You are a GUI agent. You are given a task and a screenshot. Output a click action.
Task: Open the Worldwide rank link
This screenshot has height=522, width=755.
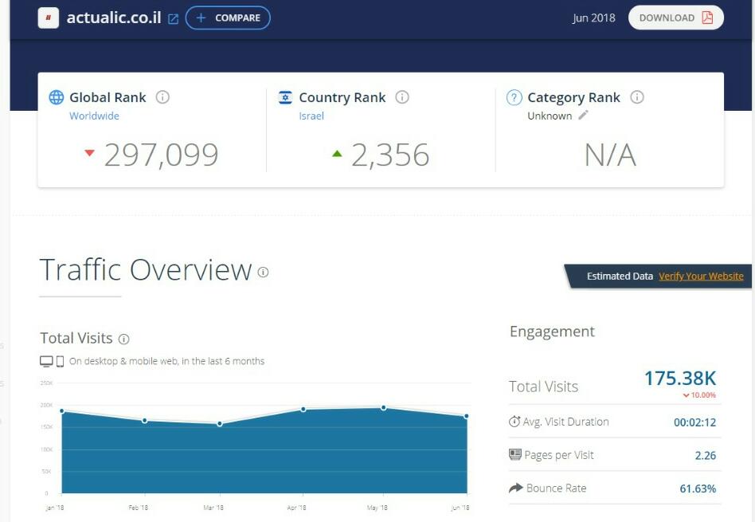click(x=94, y=116)
